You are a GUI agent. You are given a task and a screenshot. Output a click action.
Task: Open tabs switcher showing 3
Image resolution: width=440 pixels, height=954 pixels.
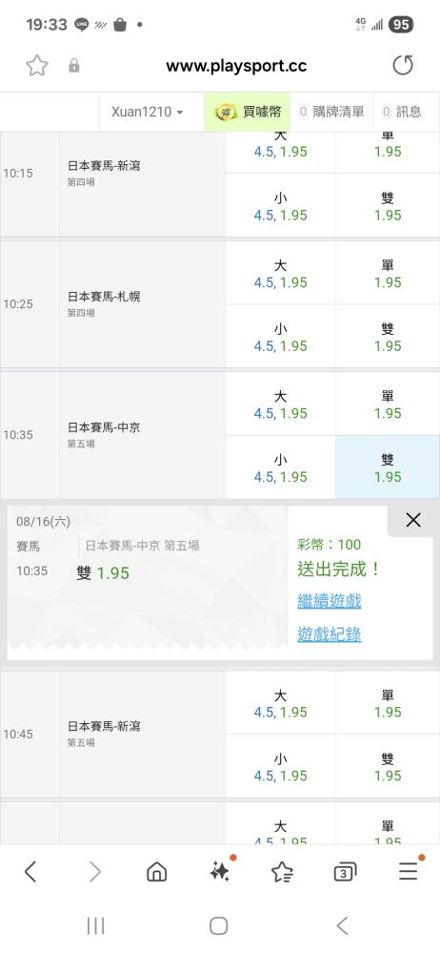point(345,873)
